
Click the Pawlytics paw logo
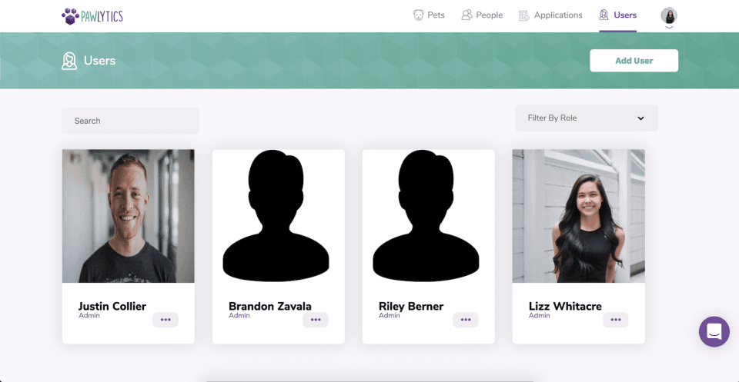click(x=70, y=15)
